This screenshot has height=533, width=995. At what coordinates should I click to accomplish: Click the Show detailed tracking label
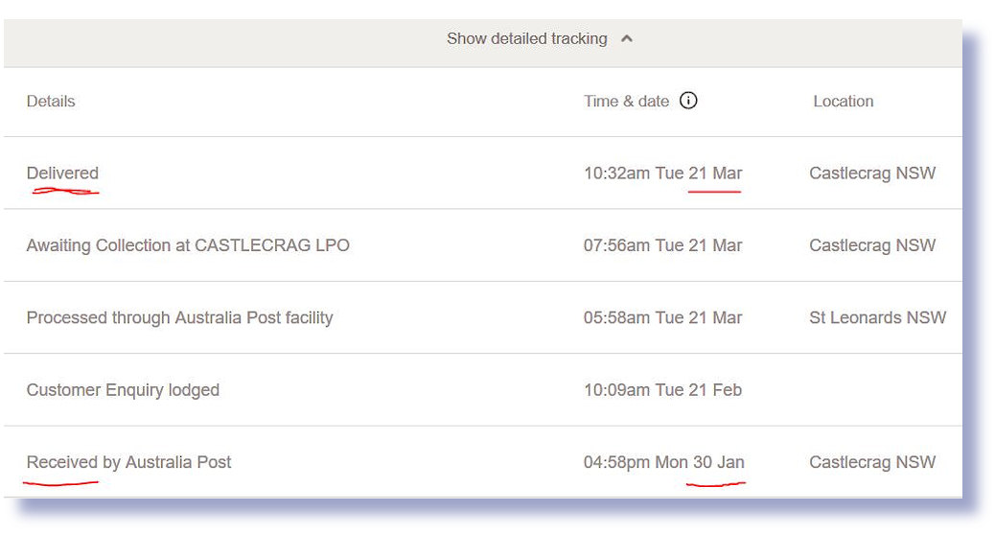pyautogui.click(x=526, y=38)
